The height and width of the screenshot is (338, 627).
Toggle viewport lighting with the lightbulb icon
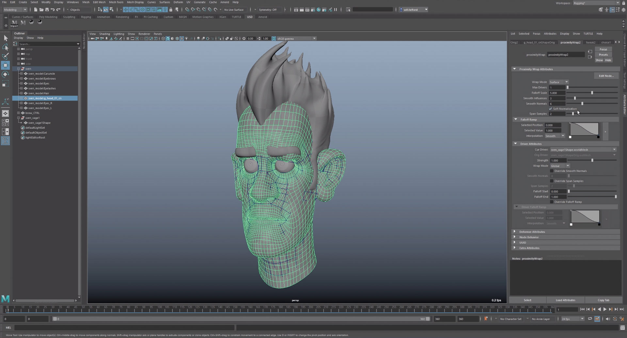click(186, 38)
